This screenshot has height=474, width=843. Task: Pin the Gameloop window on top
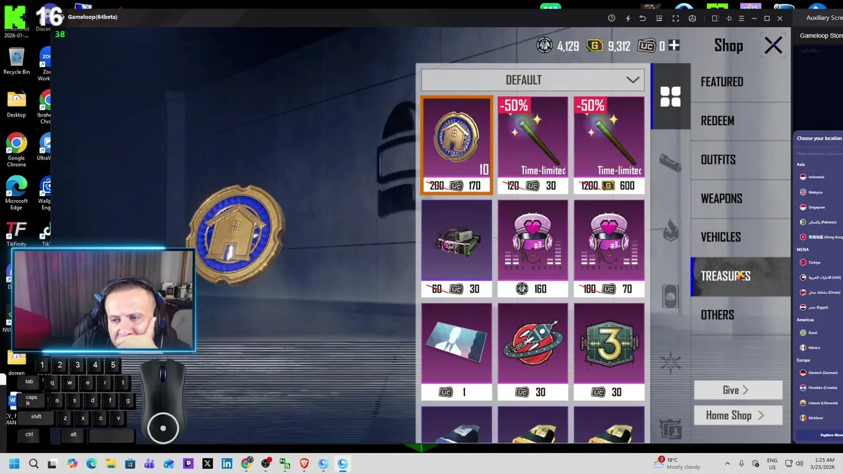click(728, 18)
